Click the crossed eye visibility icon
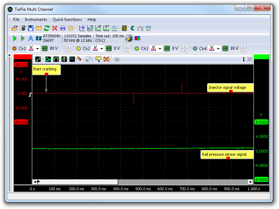This screenshot has width=279, height=209. pos(117,59)
